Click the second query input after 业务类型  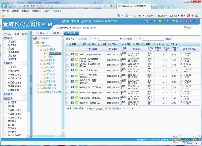[153, 39]
